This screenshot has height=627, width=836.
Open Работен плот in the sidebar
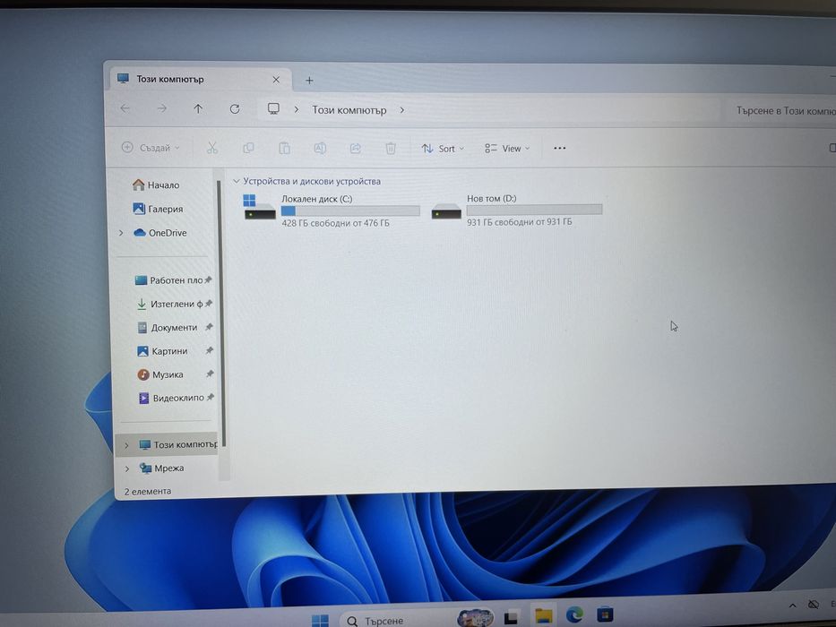coord(168,279)
